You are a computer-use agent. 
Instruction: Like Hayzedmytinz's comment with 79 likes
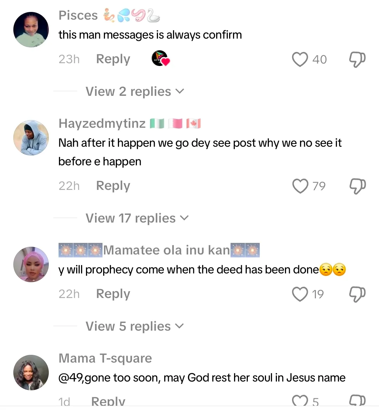coord(300,186)
